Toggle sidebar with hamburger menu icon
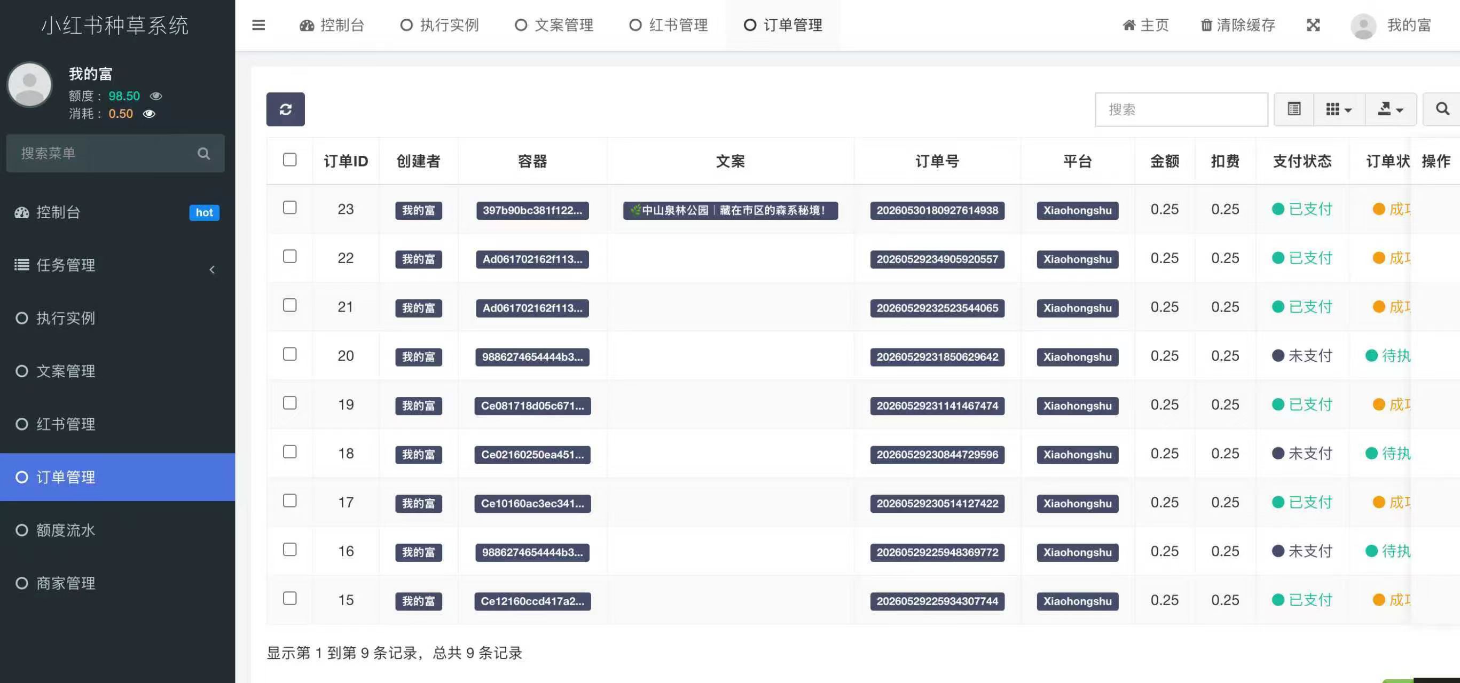Screen dimensions: 1460x683 [x=258, y=25]
